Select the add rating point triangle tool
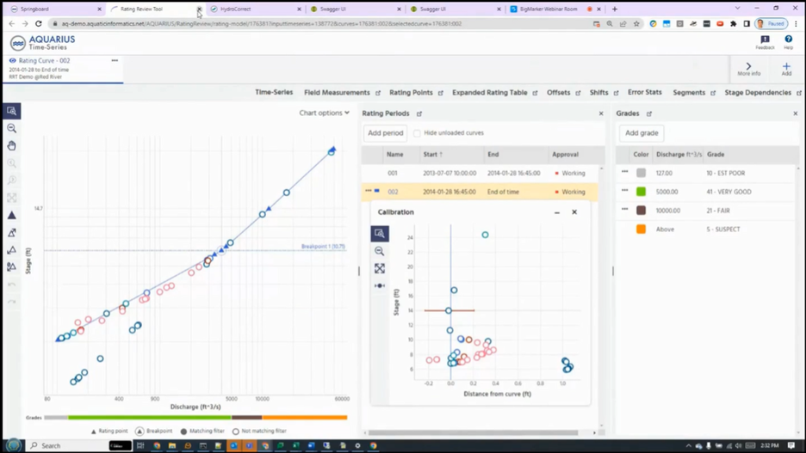 pyautogui.click(x=12, y=216)
